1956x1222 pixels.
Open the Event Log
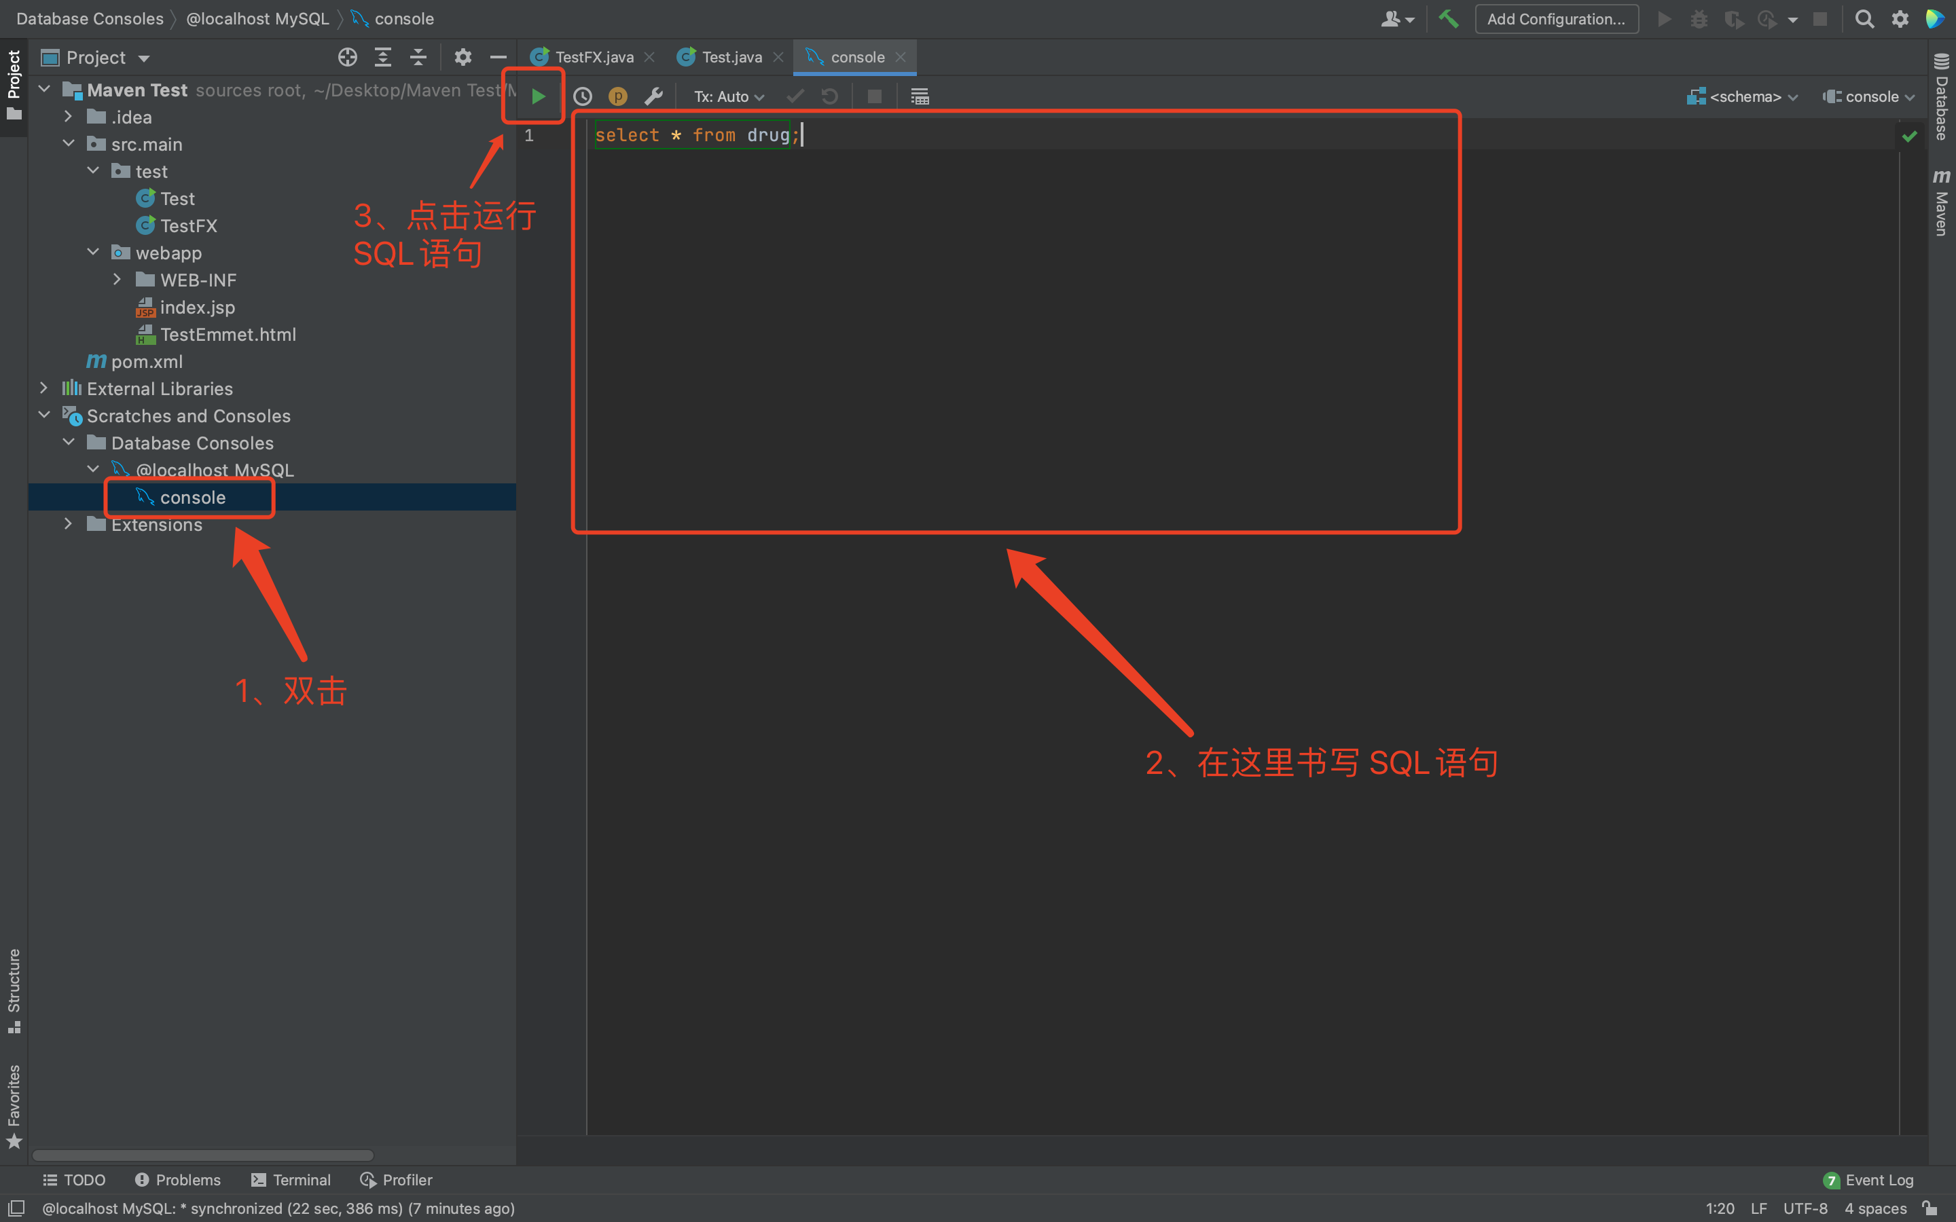(x=1868, y=1180)
